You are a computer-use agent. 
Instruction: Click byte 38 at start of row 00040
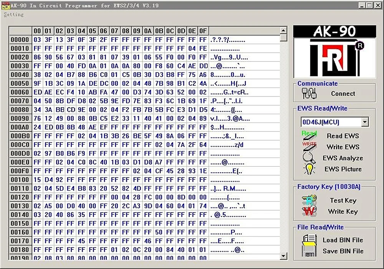coord(37,75)
